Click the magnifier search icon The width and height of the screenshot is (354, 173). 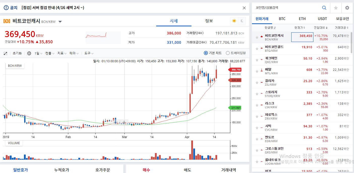[324, 8]
